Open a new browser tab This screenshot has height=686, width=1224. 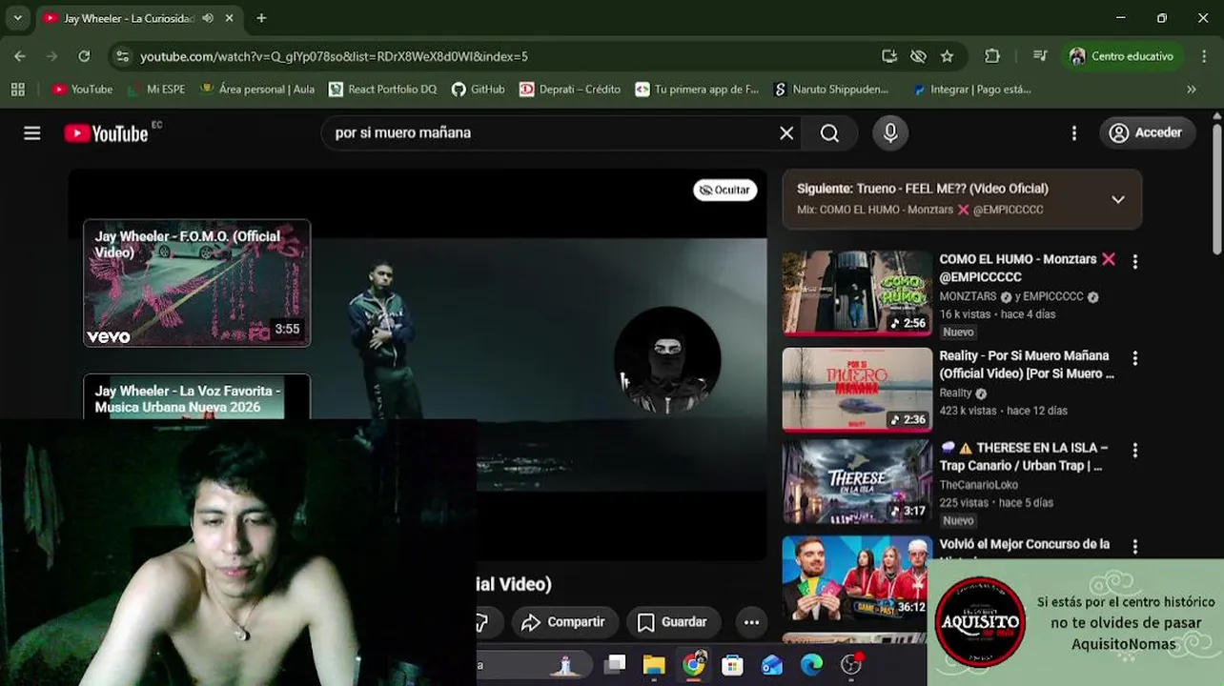[x=261, y=18]
